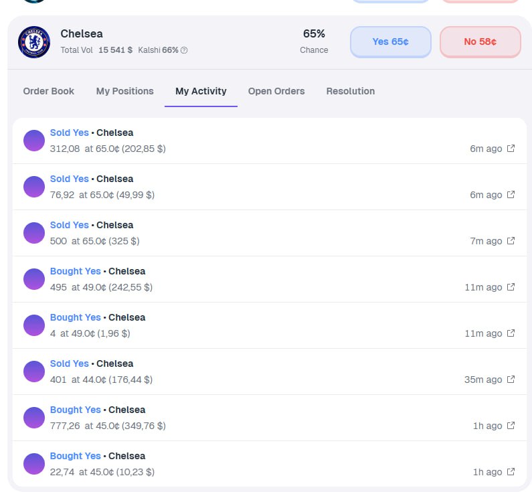The width and height of the screenshot is (532, 492).
Task: Switch to the My Positions tab
Action: pos(125,91)
